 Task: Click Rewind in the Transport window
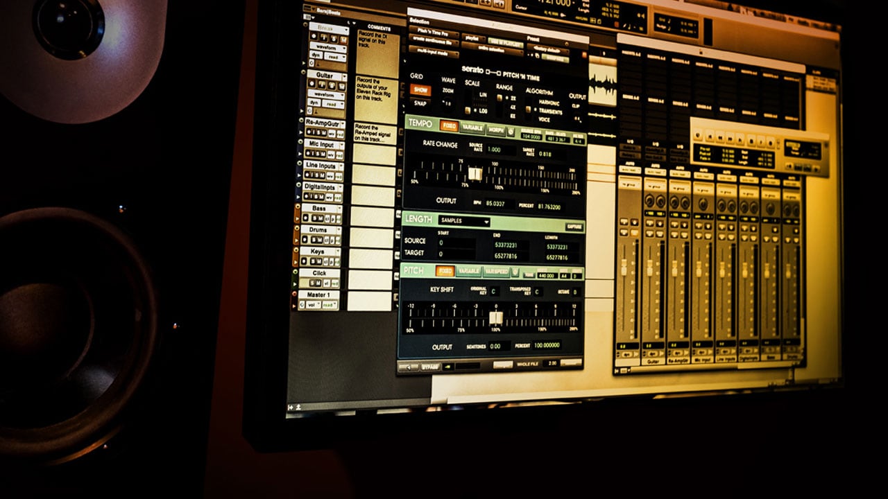[720, 138]
